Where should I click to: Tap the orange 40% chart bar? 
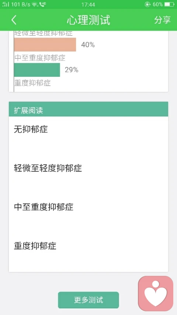click(x=45, y=45)
